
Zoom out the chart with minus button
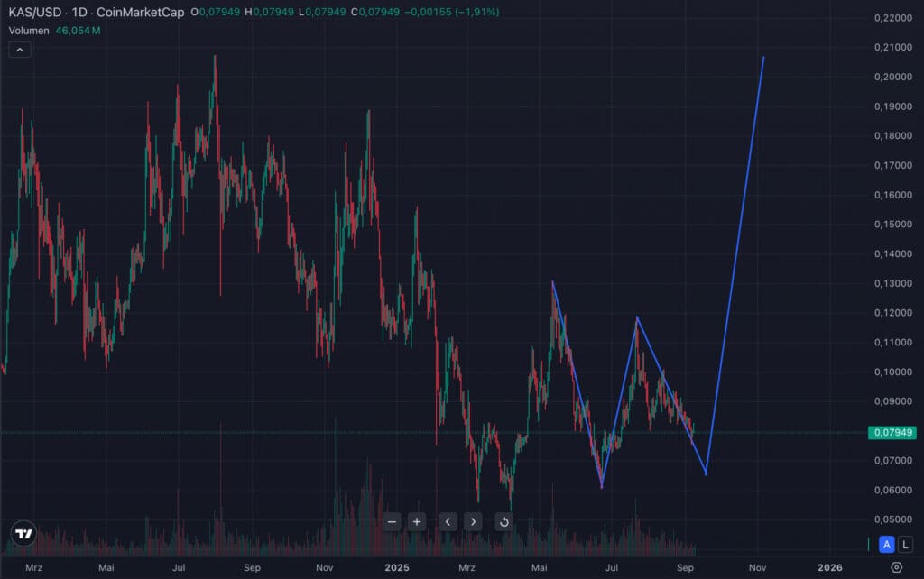392,521
